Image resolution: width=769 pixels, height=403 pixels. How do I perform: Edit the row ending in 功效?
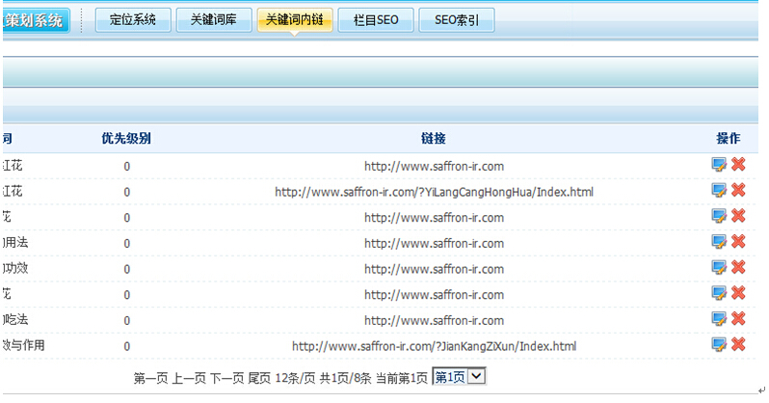(719, 267)
